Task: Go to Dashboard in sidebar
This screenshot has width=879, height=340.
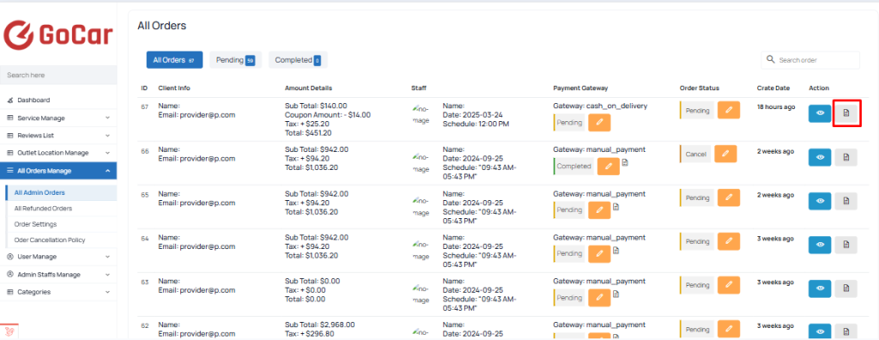Action: tap(33, 100)
